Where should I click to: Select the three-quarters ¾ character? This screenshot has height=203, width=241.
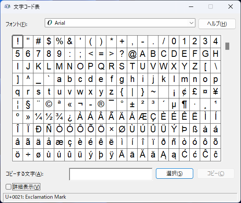coord(59,117)
